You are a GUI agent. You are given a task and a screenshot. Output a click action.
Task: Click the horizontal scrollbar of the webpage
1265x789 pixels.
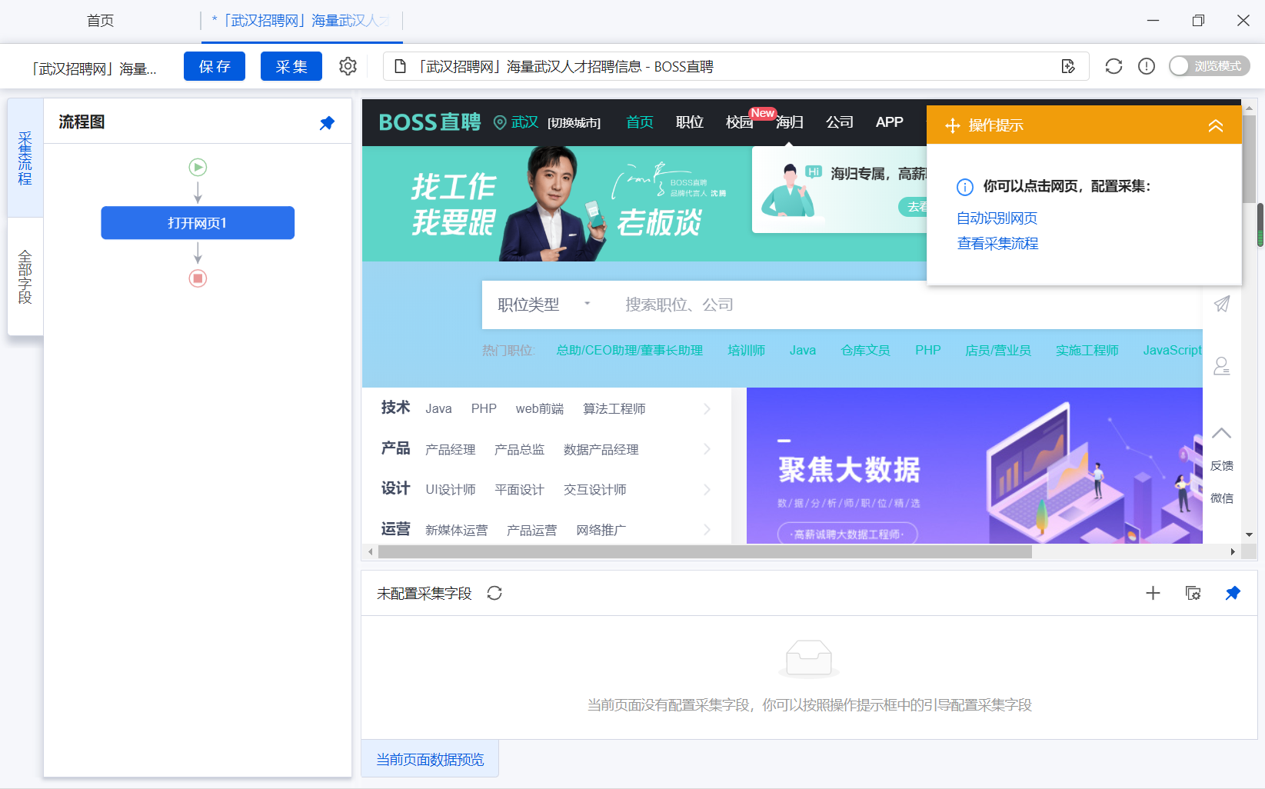(704, 551)
